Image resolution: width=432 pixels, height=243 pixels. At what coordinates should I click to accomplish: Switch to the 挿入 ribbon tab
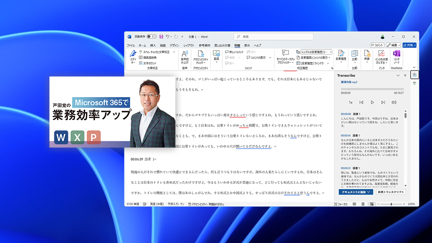click(153, 45)
